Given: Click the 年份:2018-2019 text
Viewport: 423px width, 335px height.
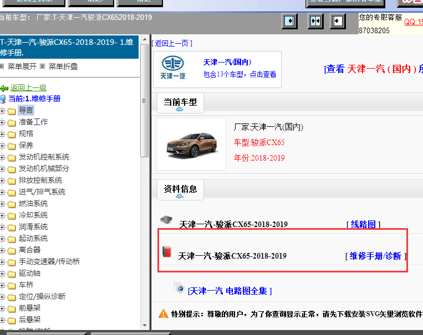Looking at the screenshot, I should tap(259, 158).
